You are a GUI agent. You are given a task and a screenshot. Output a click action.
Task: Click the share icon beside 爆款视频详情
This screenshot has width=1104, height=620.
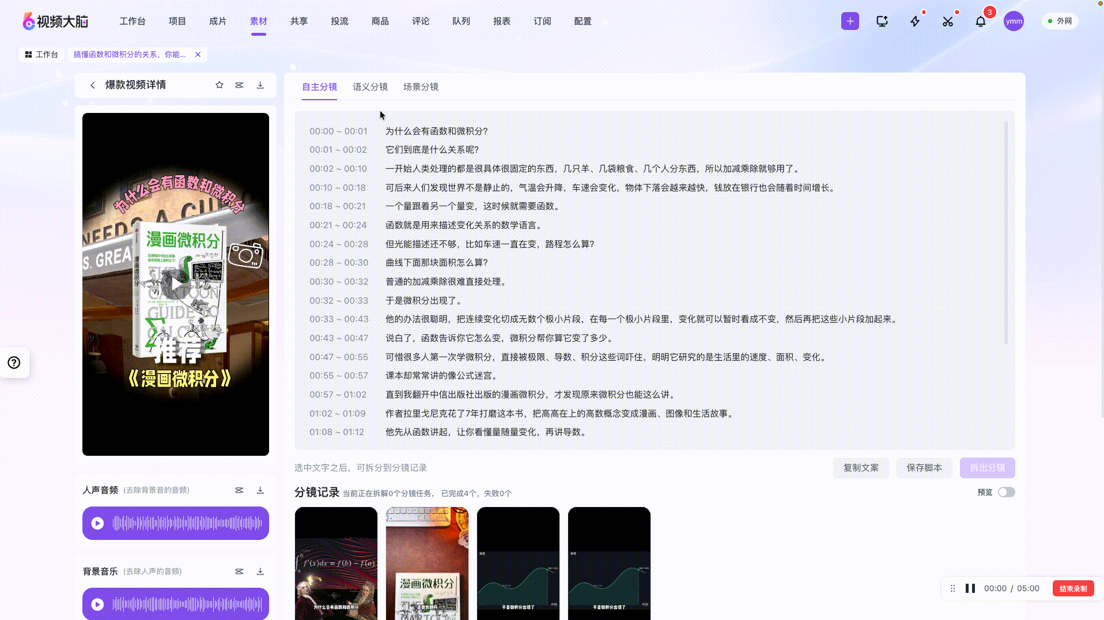pyautogui.click(x=239, y=85)
